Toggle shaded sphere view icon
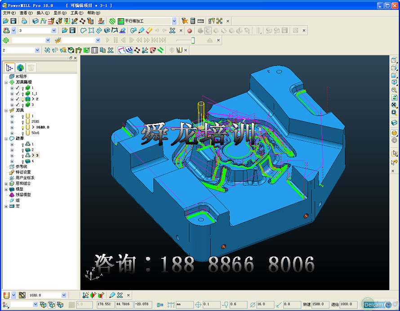Image resolution: width=400 pixels, height=311 pixels. 395,133
